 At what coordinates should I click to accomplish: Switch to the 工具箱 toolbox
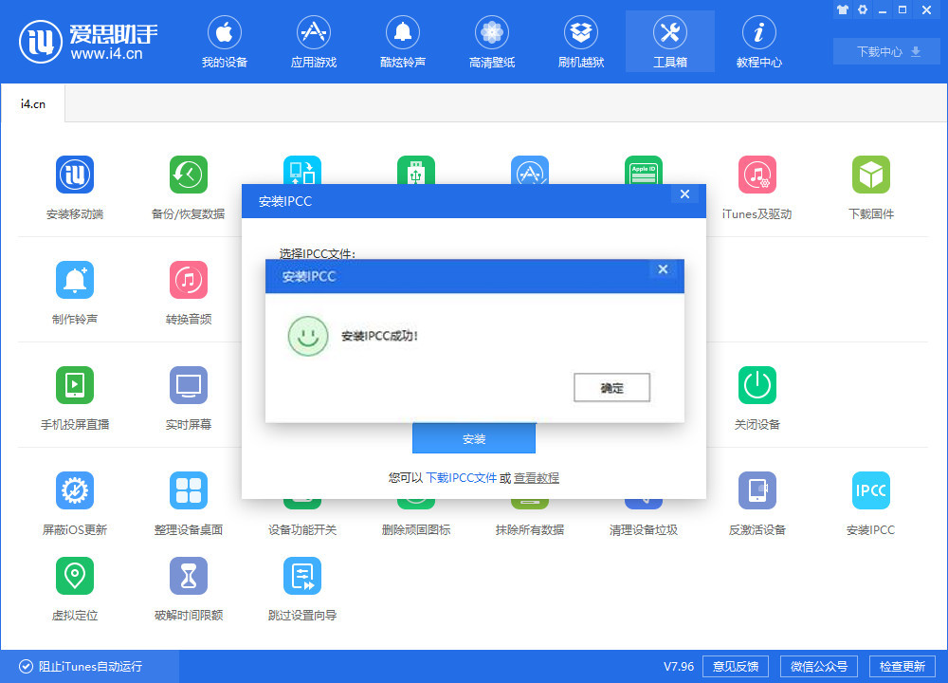click(x=669, y=42)
